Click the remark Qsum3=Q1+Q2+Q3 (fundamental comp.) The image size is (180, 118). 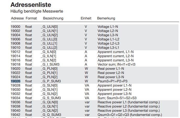pos(130,115)
